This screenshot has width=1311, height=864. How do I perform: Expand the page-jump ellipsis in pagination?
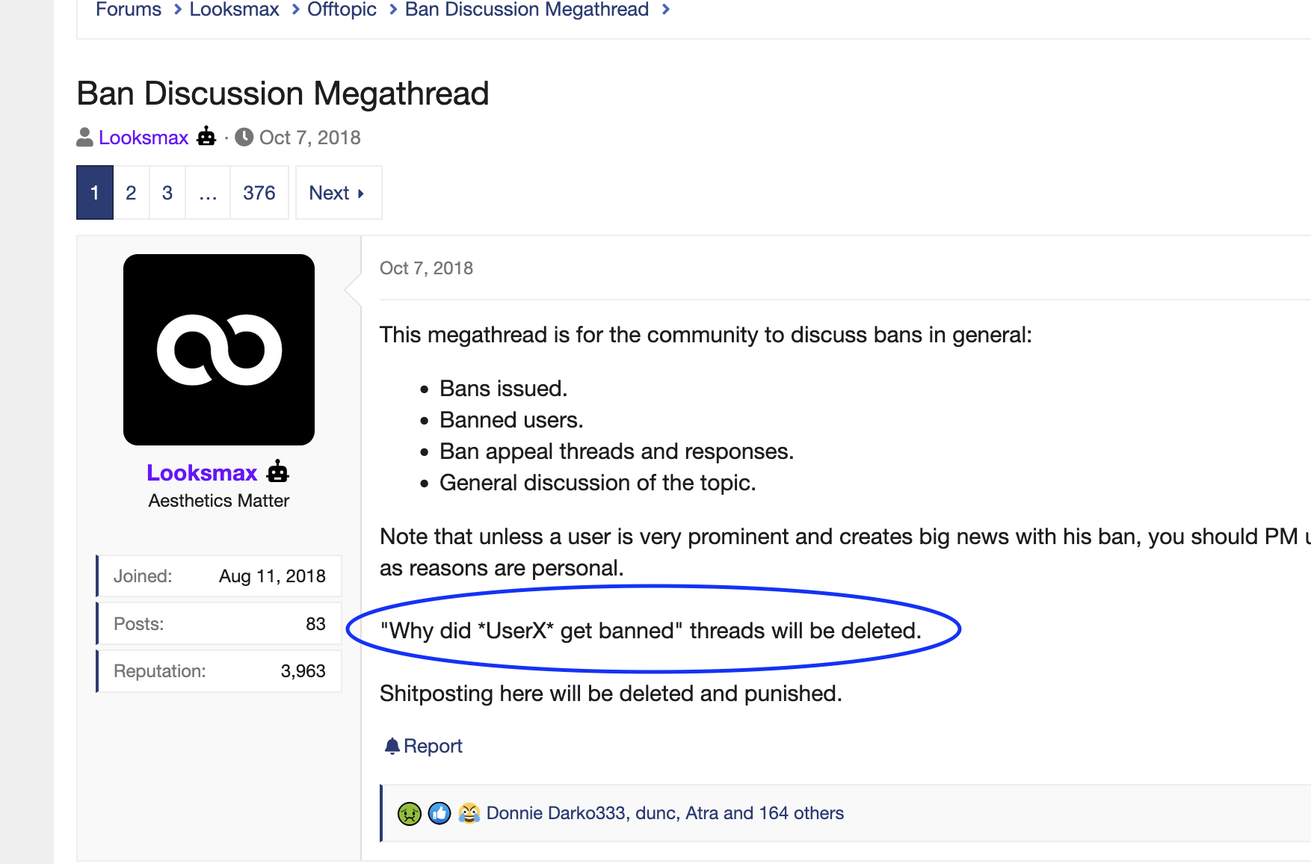[208, 193]
